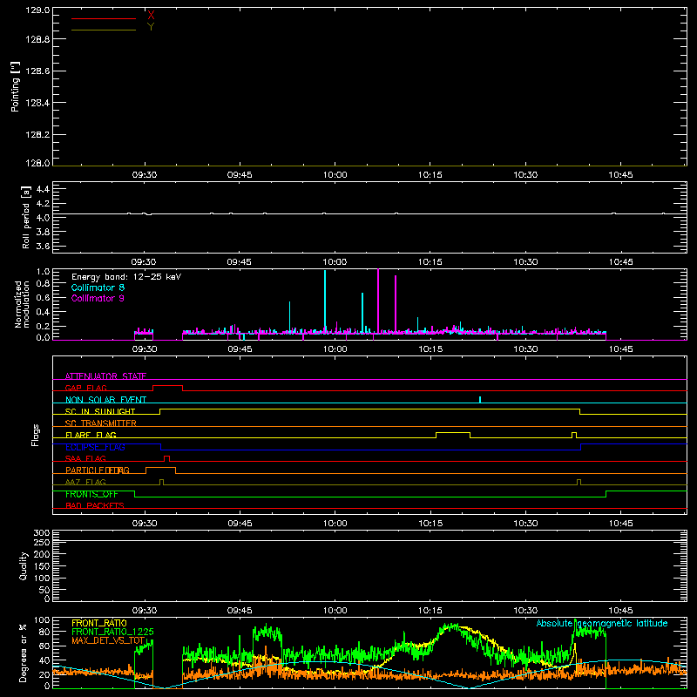Click the Quality axis title
The width and height of the screenshot is (697, 697).
[24, 565]
